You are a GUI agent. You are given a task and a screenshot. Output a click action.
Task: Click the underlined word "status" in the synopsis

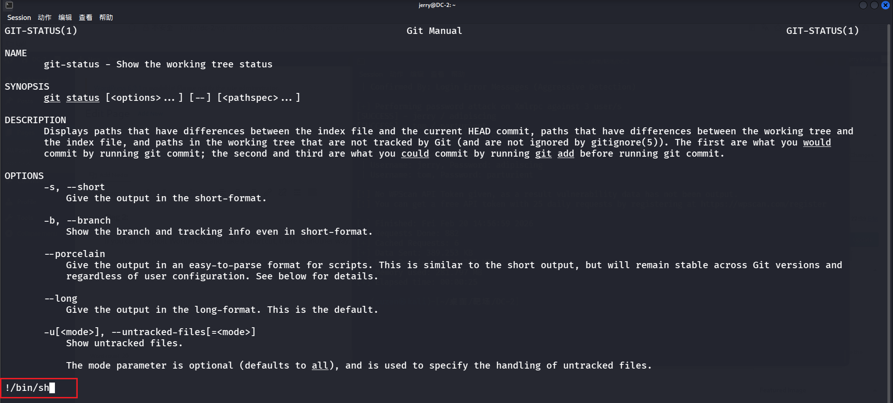click(83, 98)
